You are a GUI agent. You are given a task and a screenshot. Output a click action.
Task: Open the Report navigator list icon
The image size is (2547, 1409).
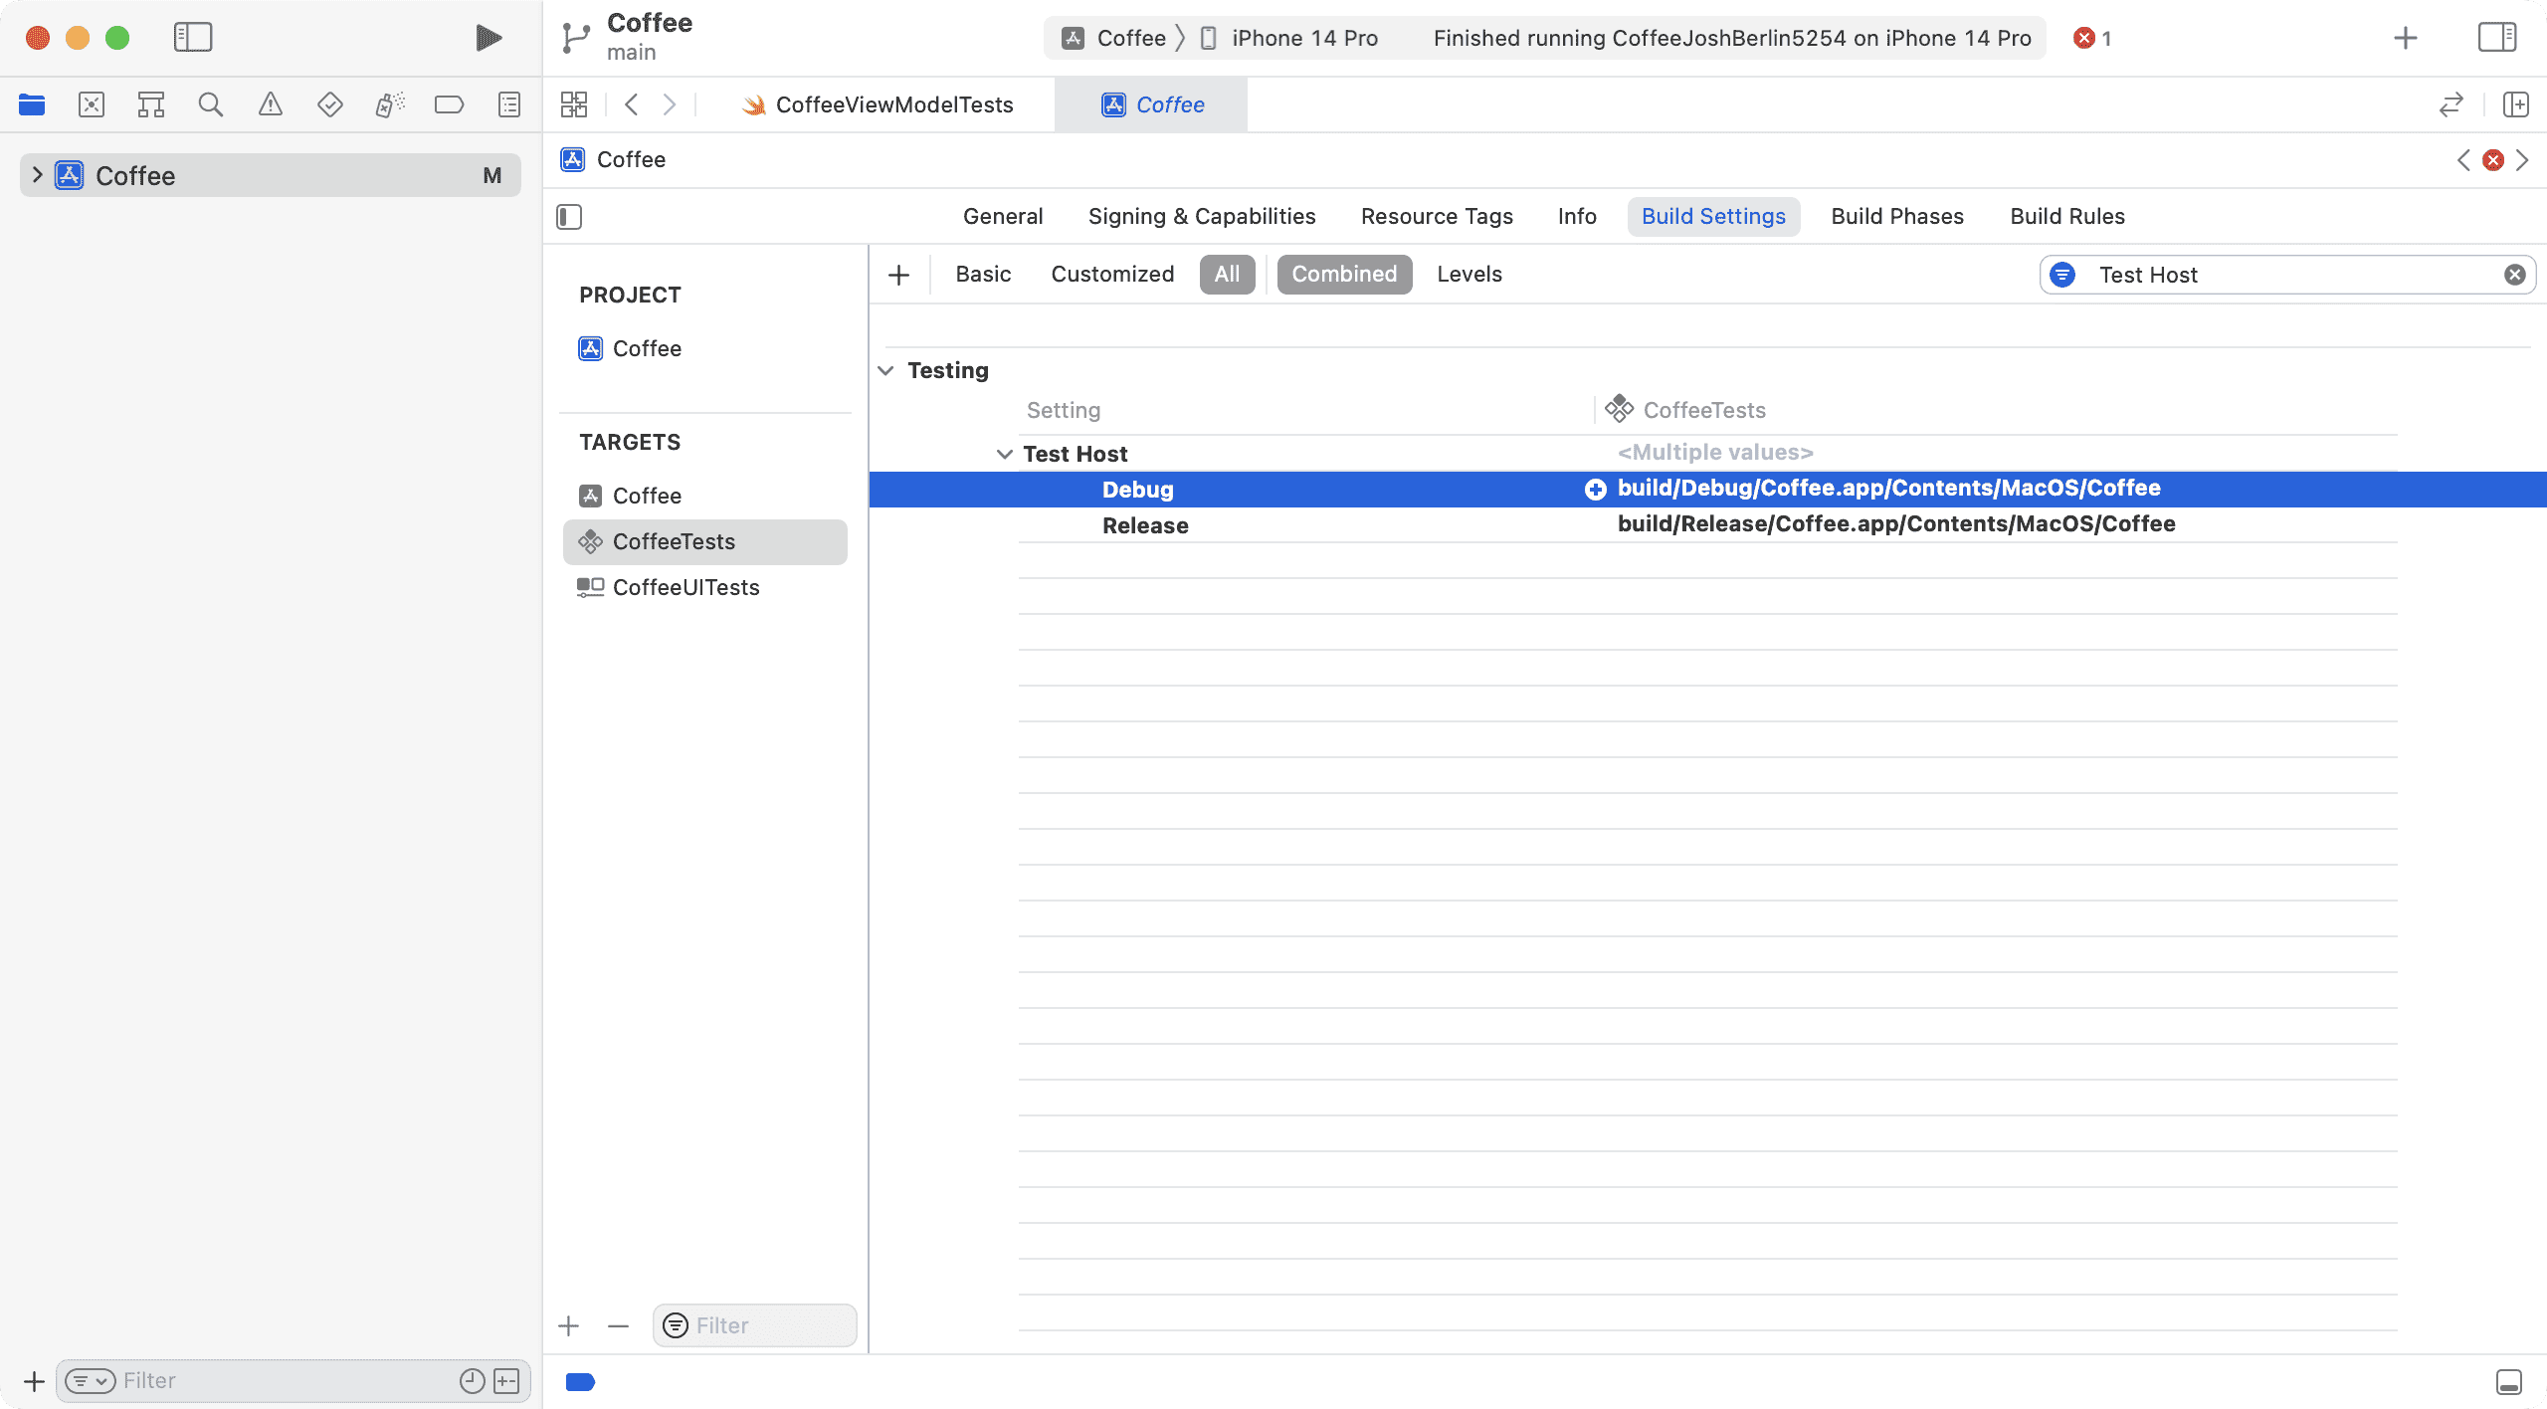(508, 103)
